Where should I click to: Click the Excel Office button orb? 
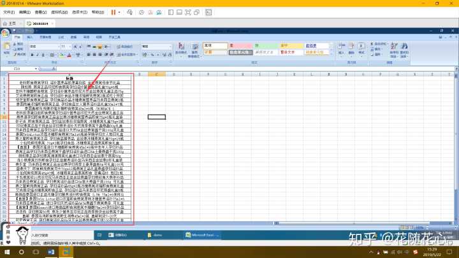[7, 32]
